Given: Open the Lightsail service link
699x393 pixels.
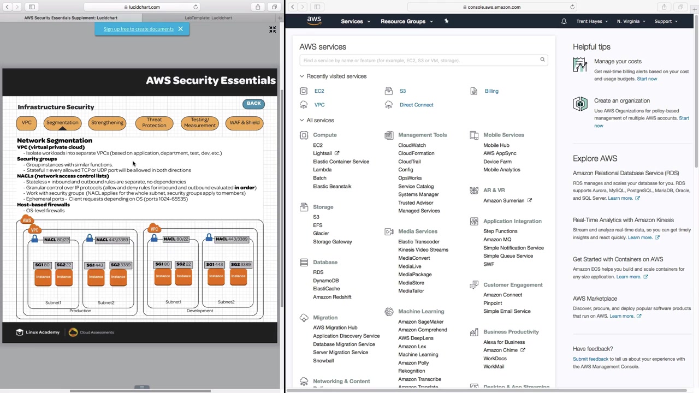Looking at the screenshot, I should click(322, 153).
